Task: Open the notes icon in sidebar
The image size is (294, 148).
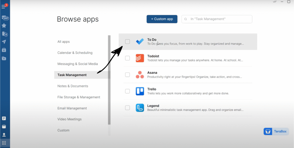Action: click(4, 119)
